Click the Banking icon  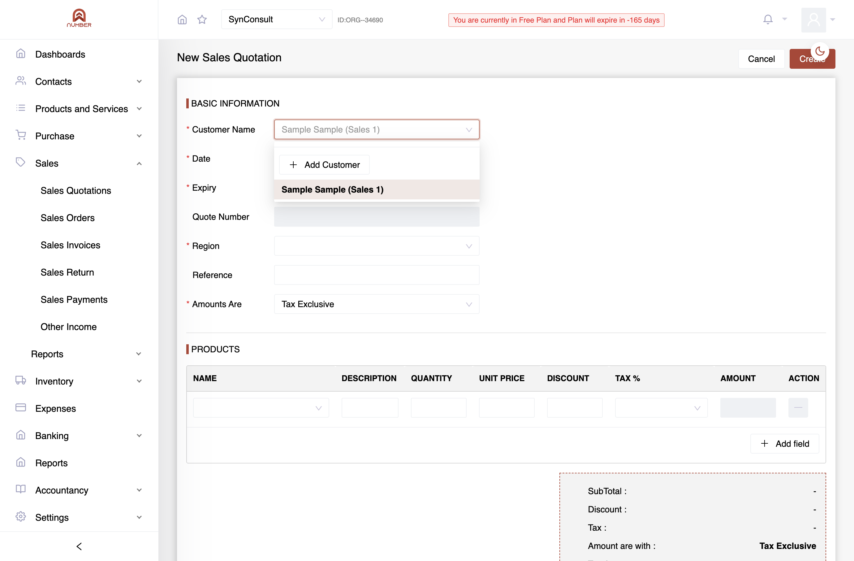pyautogui.click(x=21, y=435)
